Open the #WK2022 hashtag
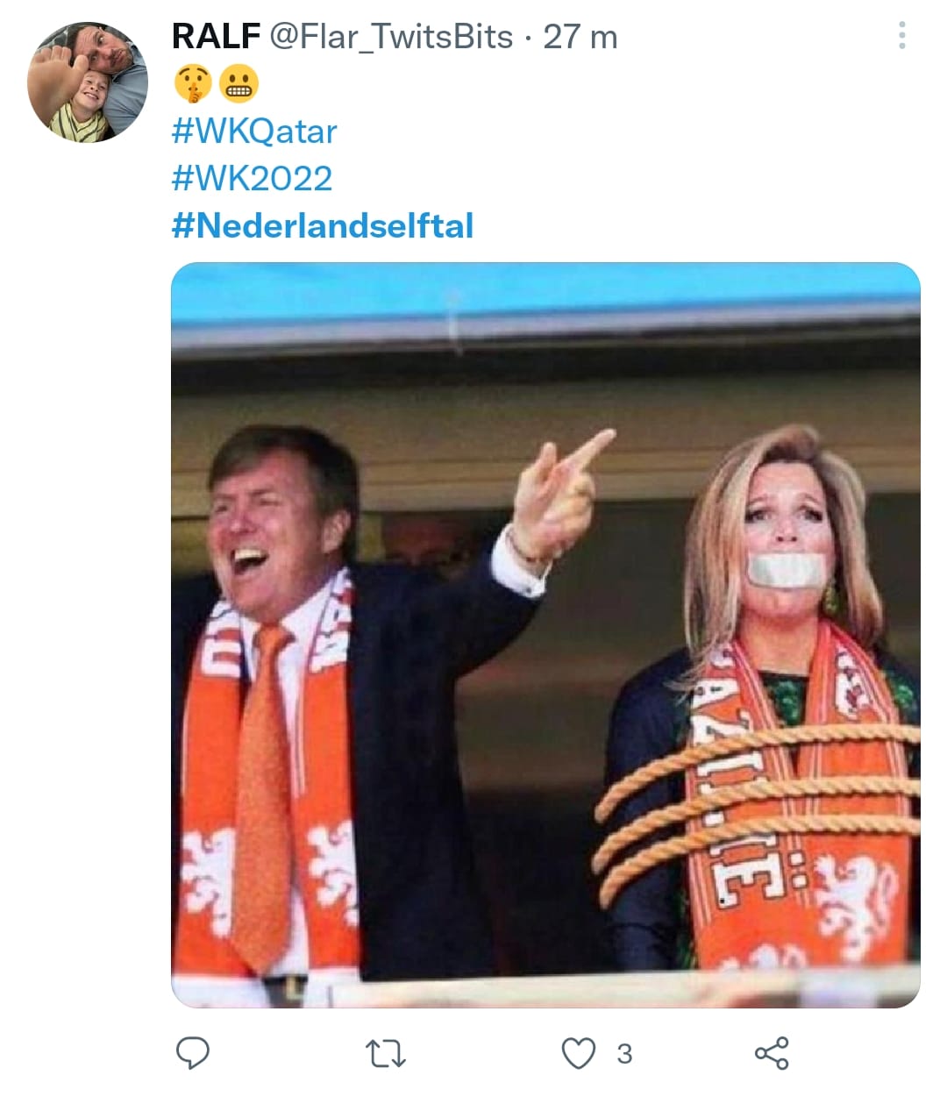Viewport: 947px width, 1097px height. click(x=253, y=179)
